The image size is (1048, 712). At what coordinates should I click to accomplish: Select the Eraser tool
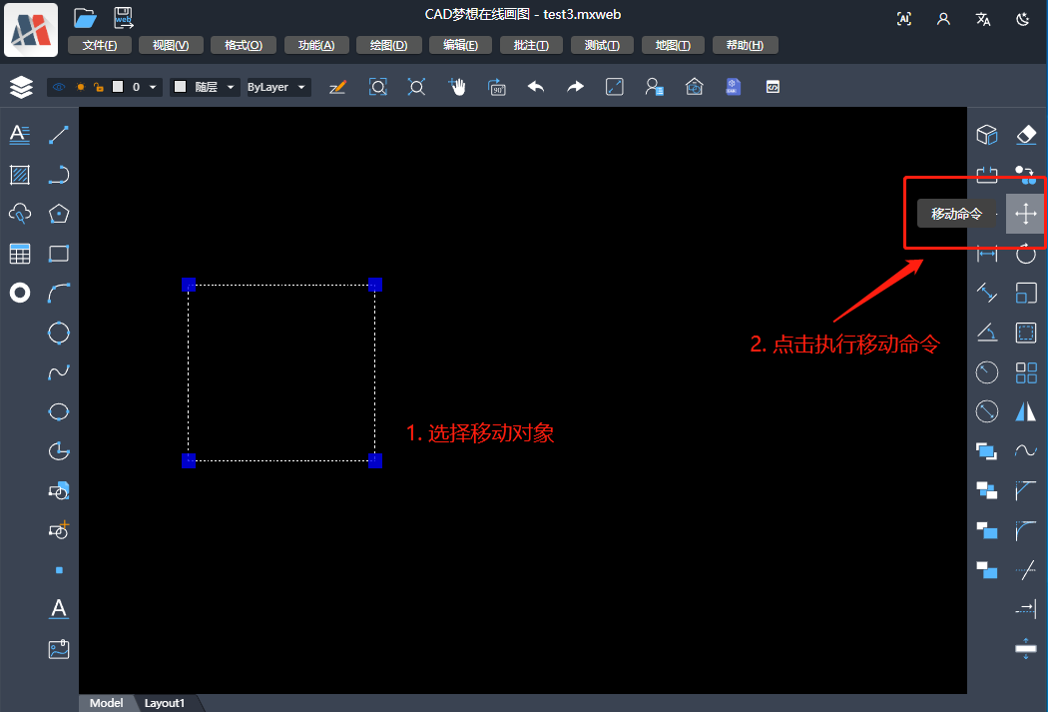1025,134
